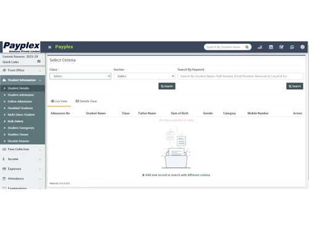
Task: Open the language flag icon
Action: pyautogui.click(x=260, y=47)
